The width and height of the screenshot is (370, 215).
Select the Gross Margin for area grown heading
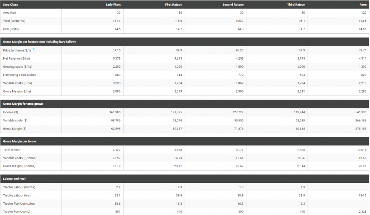point(23,104)
